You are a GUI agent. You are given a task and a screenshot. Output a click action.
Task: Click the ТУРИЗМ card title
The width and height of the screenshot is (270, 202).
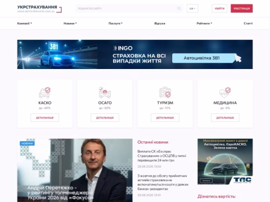pyautogui.click(x=165, y=103)
